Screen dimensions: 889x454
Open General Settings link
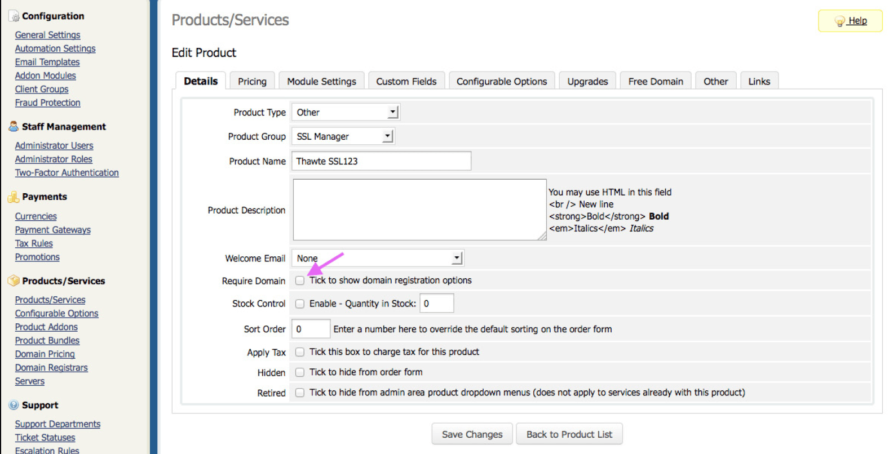47,35
